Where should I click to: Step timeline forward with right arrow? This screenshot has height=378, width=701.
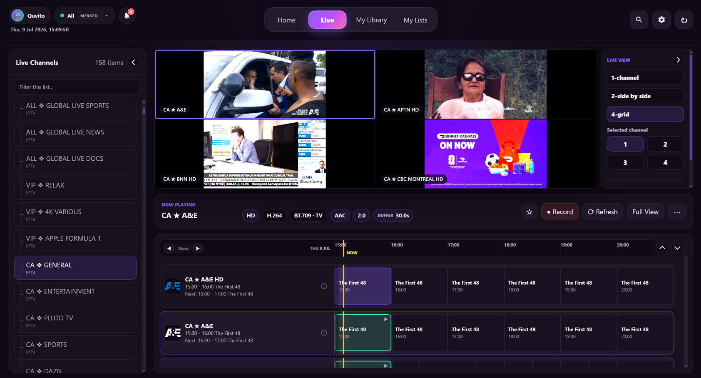[198, 249]
